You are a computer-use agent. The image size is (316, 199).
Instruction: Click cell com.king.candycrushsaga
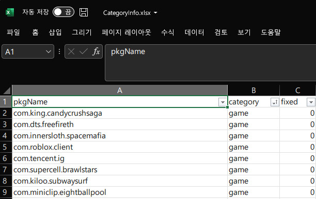tap(120, 113)
